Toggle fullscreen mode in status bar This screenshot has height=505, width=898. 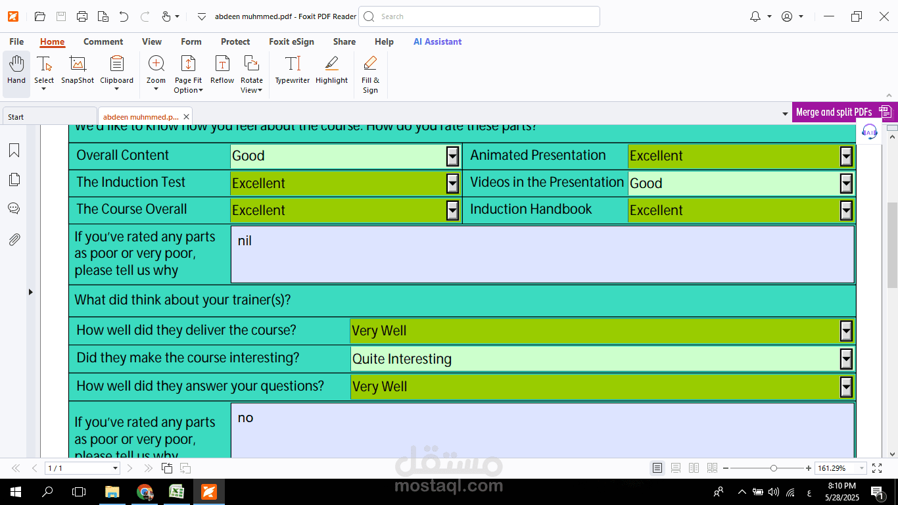[x=877, y=468]
